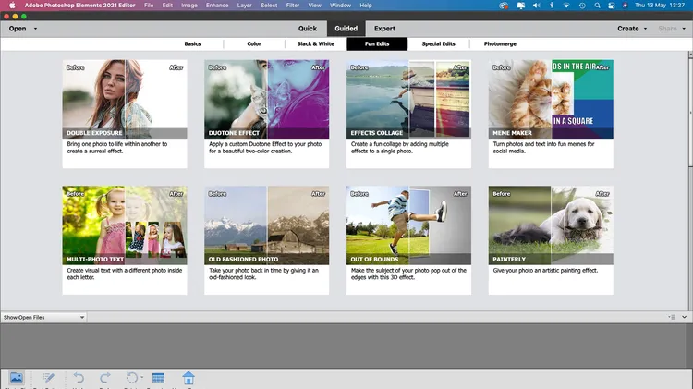
Task: Click the guided edits vertical scrollbar
Action: point(690,111)
